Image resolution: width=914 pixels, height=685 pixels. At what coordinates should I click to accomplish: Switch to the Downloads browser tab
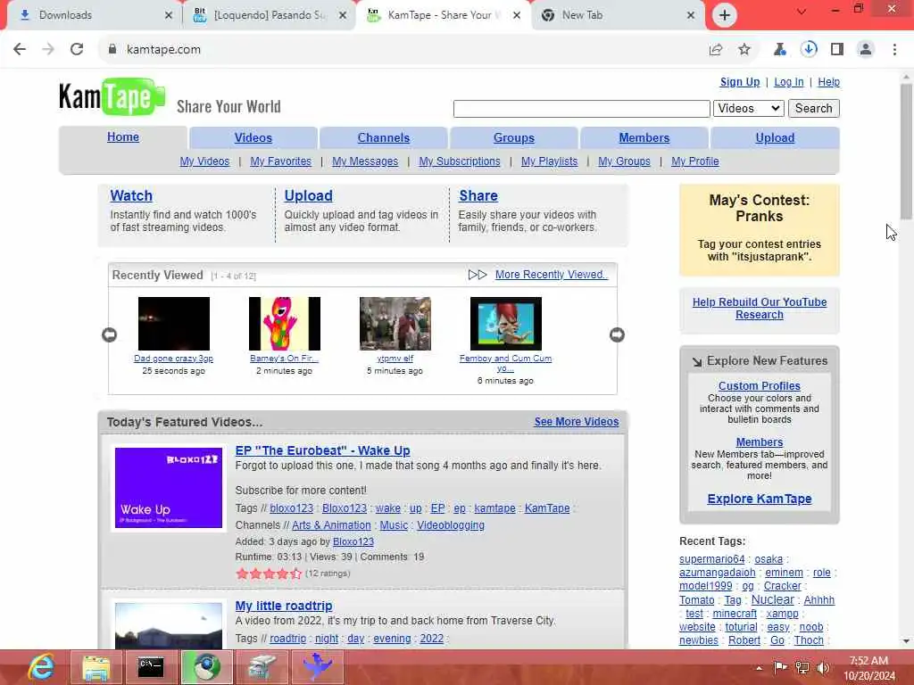(x=93, y=15)
